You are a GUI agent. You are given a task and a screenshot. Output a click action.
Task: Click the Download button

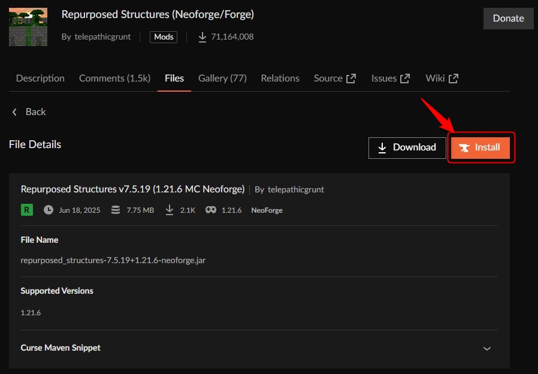tap(407, 148)
